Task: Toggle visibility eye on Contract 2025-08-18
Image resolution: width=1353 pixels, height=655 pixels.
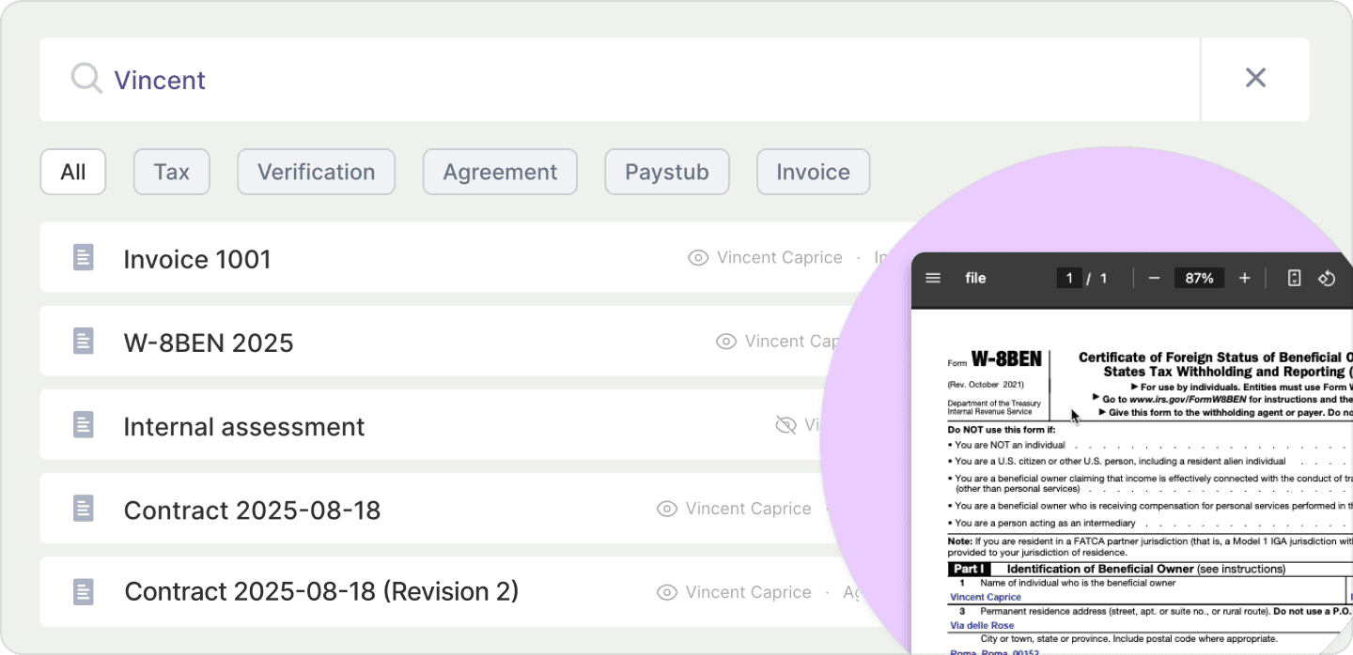Action: 666,508
